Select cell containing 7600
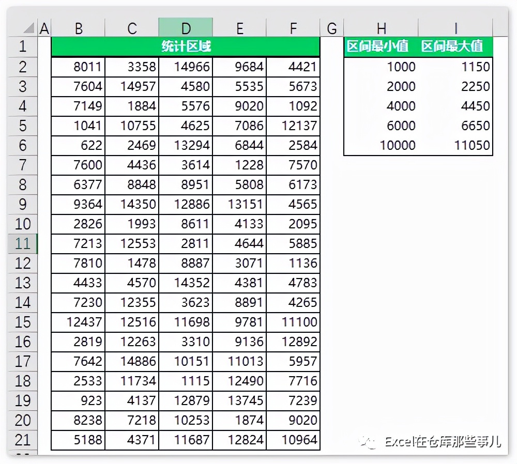The height and width of the screenshot is (464, 517). (x=78, y=165)
